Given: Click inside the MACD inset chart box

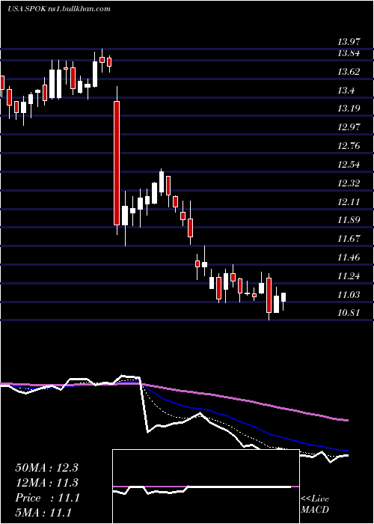Looking at the screenshot, I should point(206,487).
